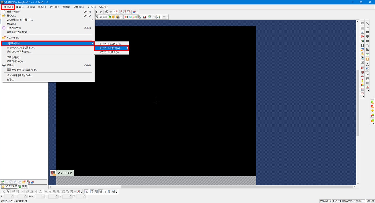
Task: Click the text tool 'A' icon
Action: [367, 65]
